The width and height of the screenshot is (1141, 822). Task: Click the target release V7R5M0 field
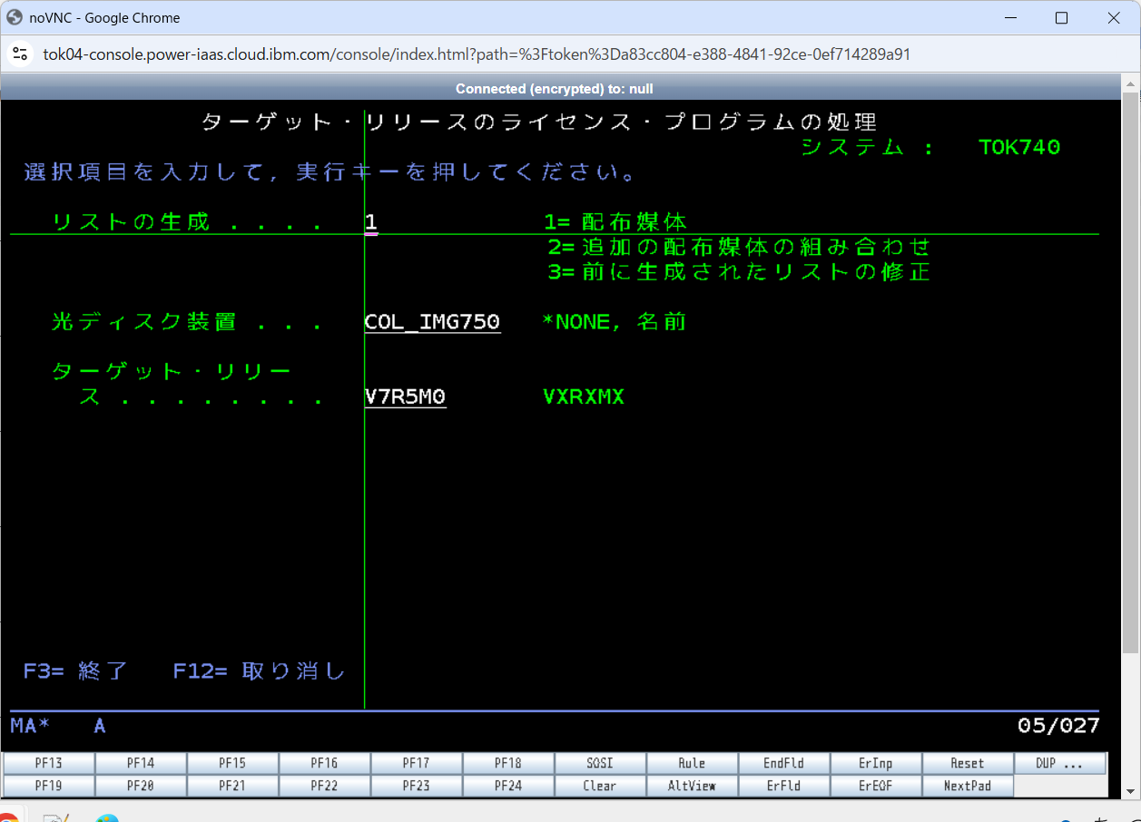[405, 397]
